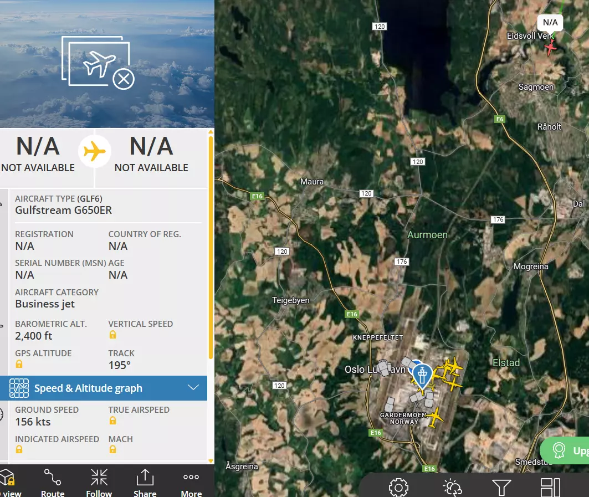
Task: Click the scrollbar down arrow in flight panel
Action: coord(211,461)
